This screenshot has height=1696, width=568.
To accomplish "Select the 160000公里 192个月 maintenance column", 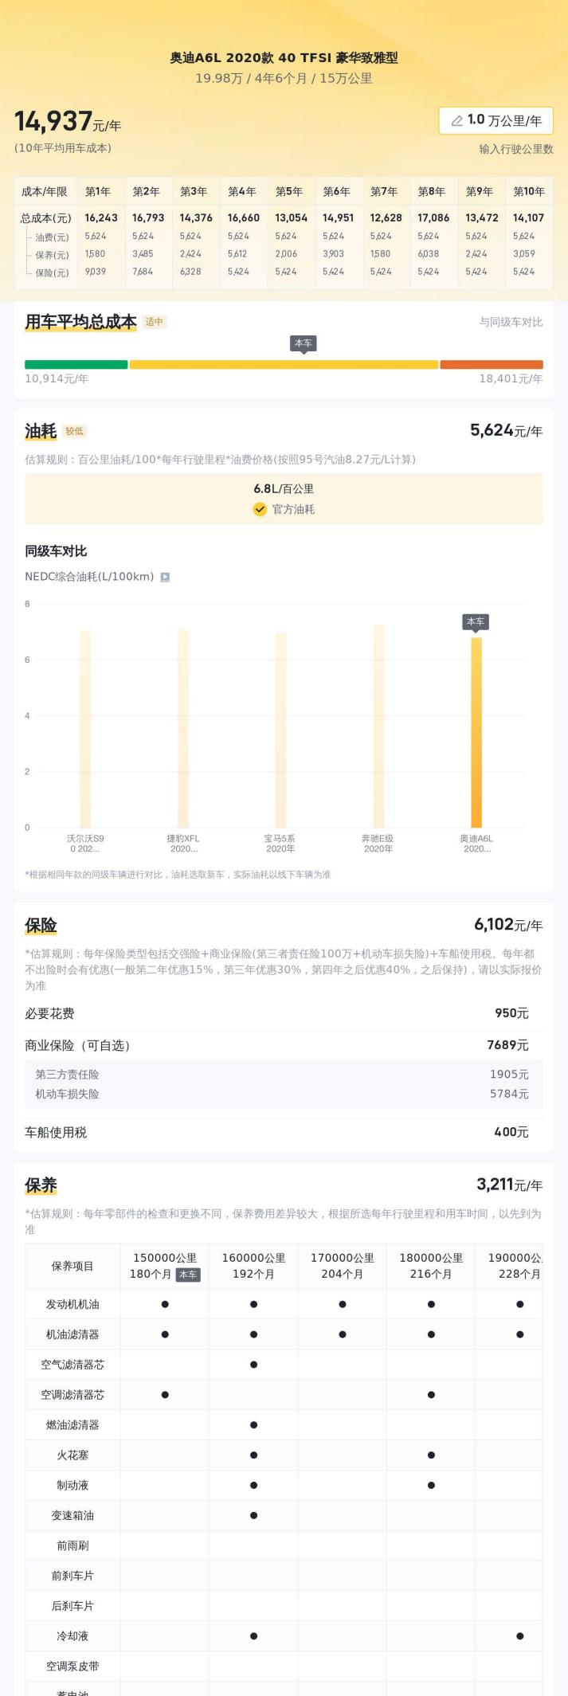I will pos(253,1266).
